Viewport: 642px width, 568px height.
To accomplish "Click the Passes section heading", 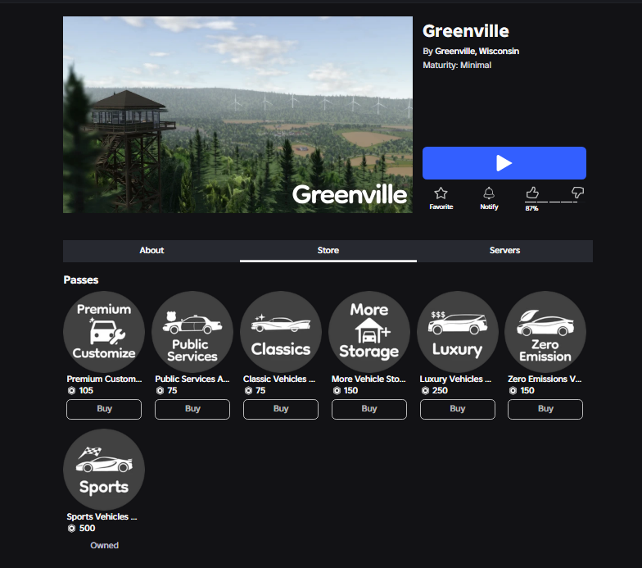I will click(80, 280).
